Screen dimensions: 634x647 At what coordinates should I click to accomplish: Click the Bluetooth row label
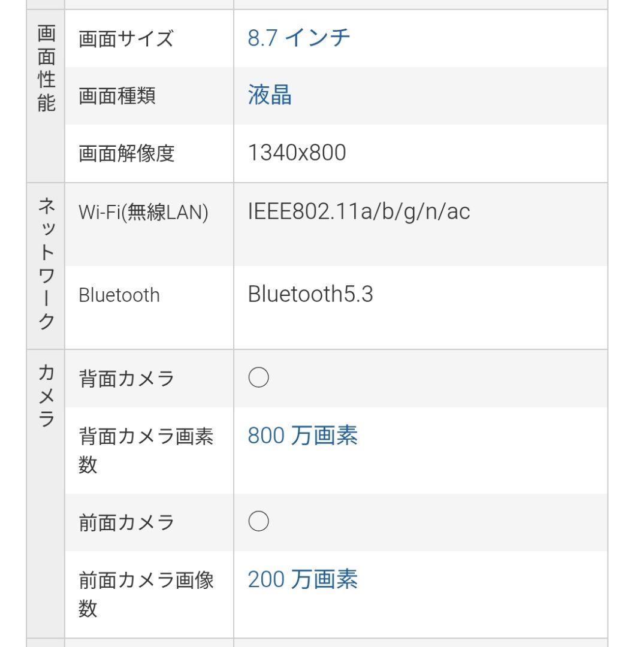(x=119, y=295)
